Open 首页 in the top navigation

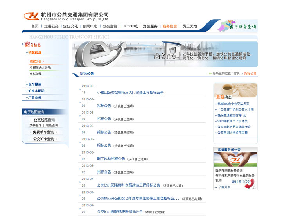pos(35,27)
